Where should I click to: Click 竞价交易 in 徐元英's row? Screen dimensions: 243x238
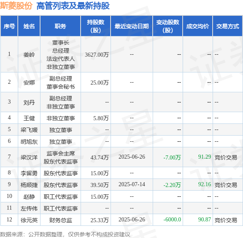[x=226, y=220]
